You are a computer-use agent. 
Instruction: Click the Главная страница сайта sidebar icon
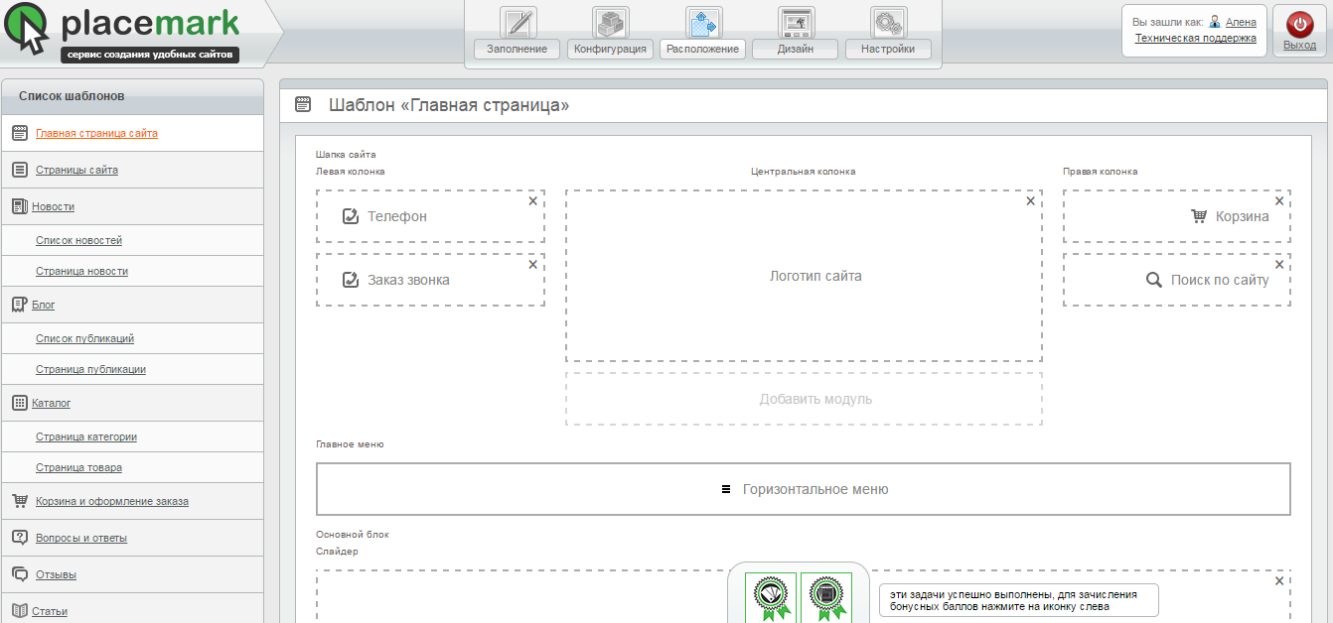coord(20,133)
